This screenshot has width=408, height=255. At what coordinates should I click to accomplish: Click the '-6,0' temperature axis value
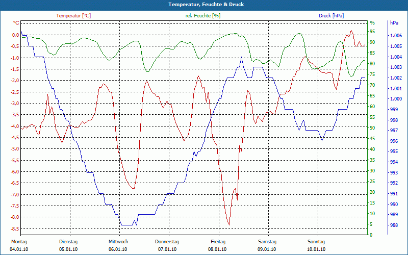[15, 172]
